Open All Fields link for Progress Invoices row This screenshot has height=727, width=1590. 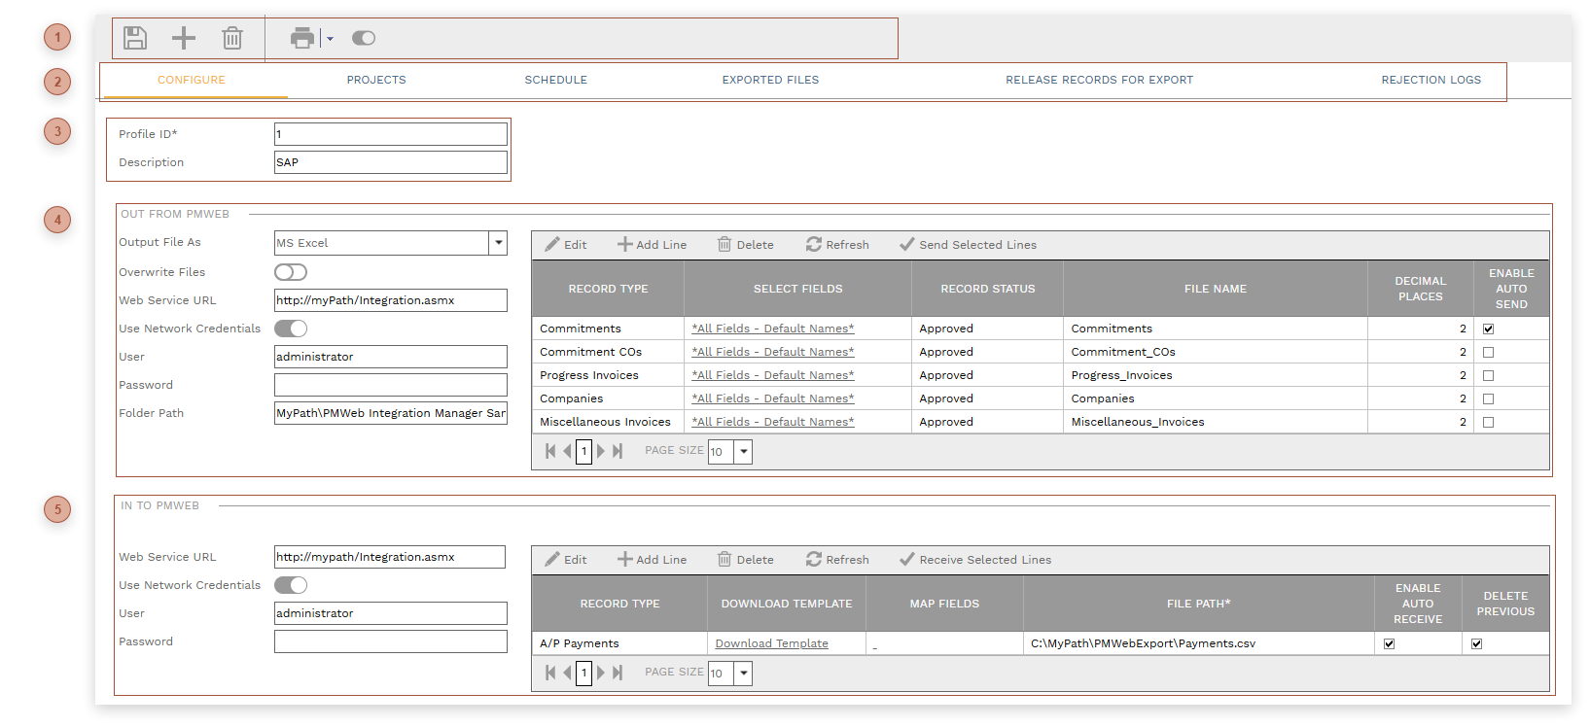click(773, 375)
